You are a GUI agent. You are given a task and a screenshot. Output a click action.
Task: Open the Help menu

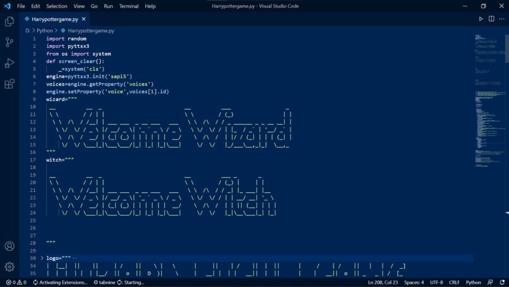coord(150,6)
